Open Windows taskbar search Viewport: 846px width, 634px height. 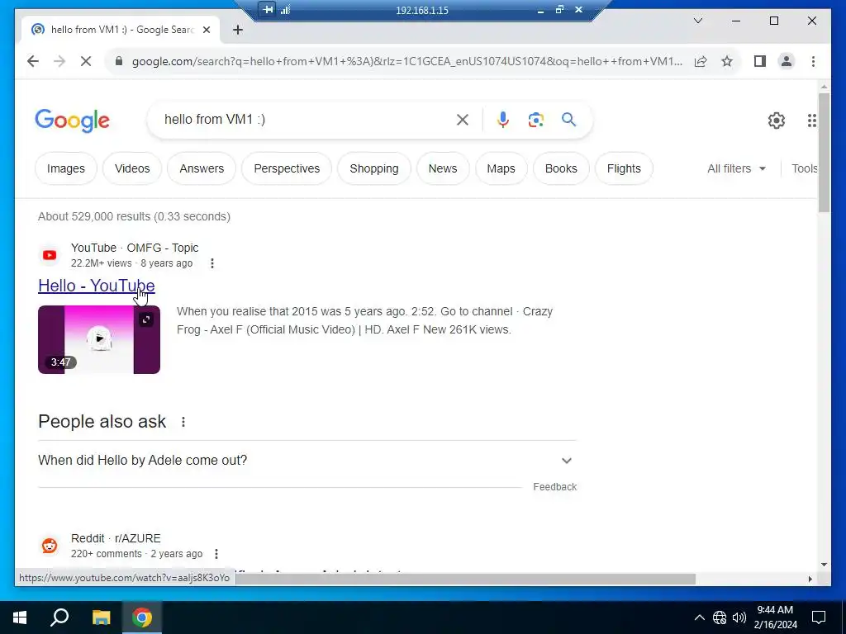tap(59, 617)
